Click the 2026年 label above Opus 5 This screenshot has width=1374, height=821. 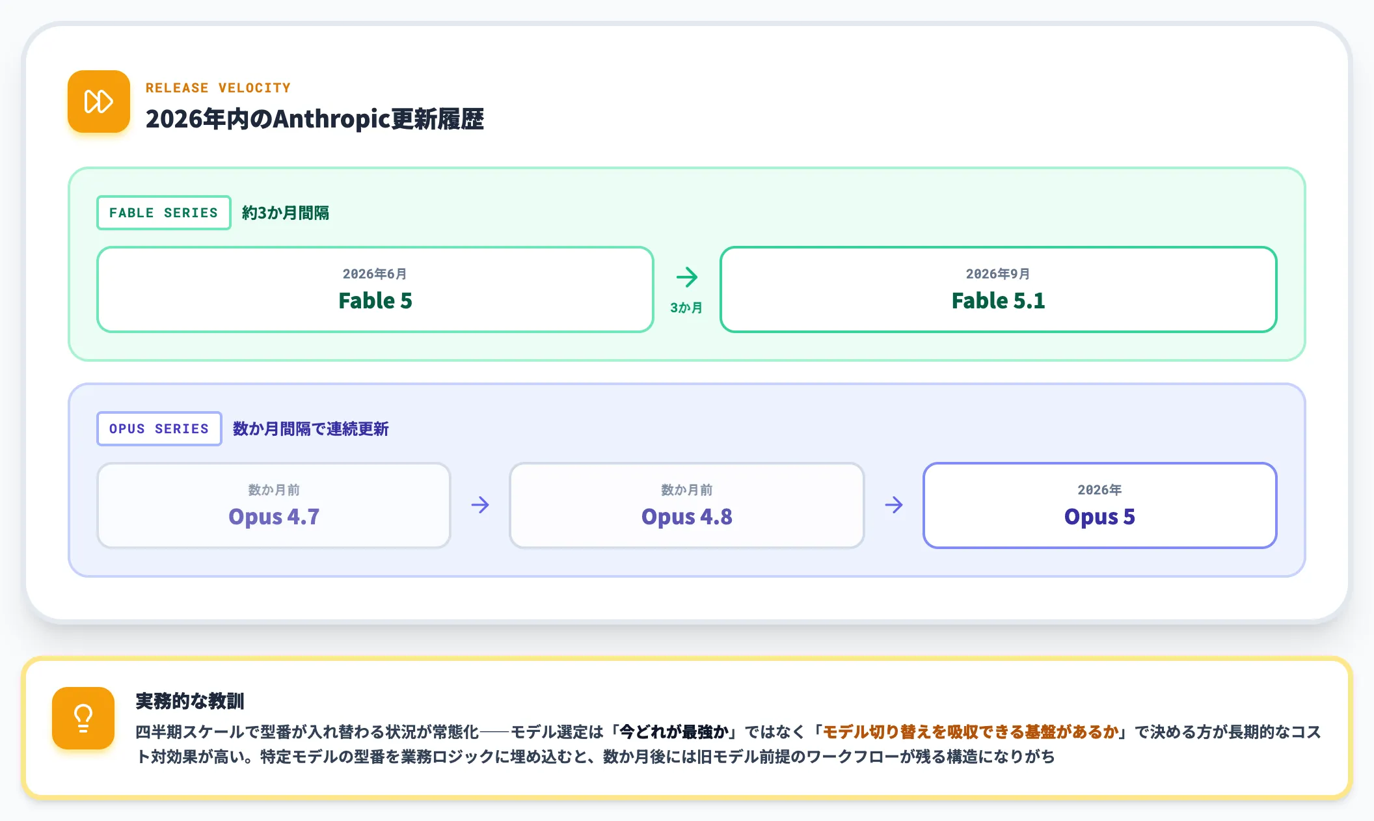pos(1099,490)
